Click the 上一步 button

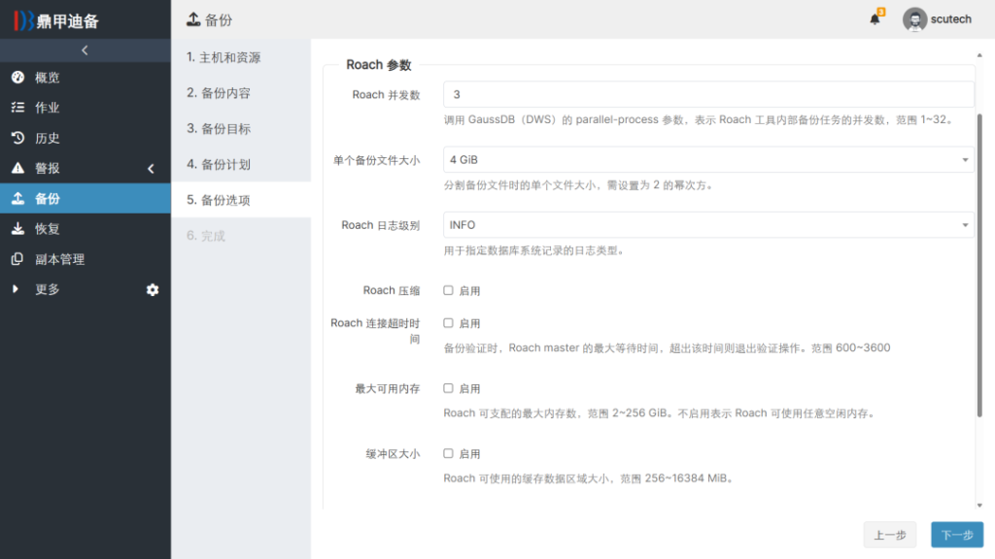[x=889, y=535]
